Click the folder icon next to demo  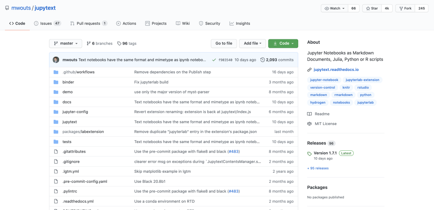coord(56,92)
